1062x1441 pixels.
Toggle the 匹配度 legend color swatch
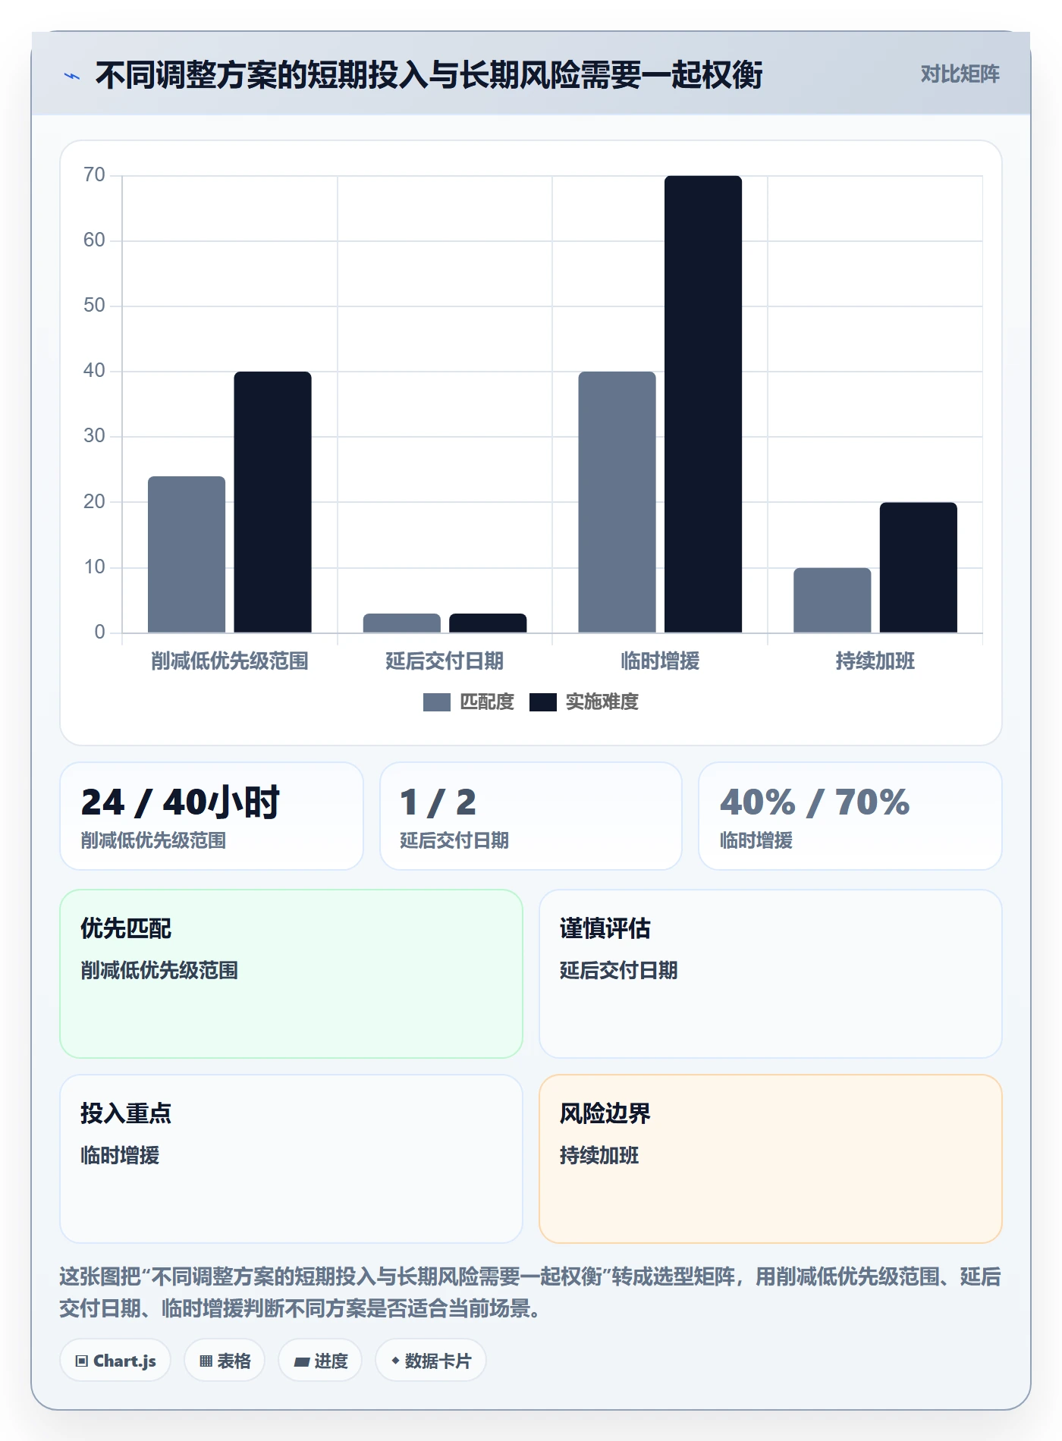pos(436,702)
